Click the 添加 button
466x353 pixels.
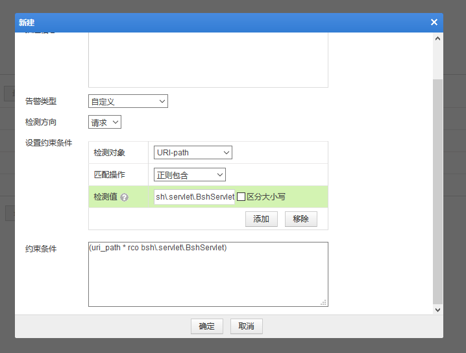(x=262, y=219)
